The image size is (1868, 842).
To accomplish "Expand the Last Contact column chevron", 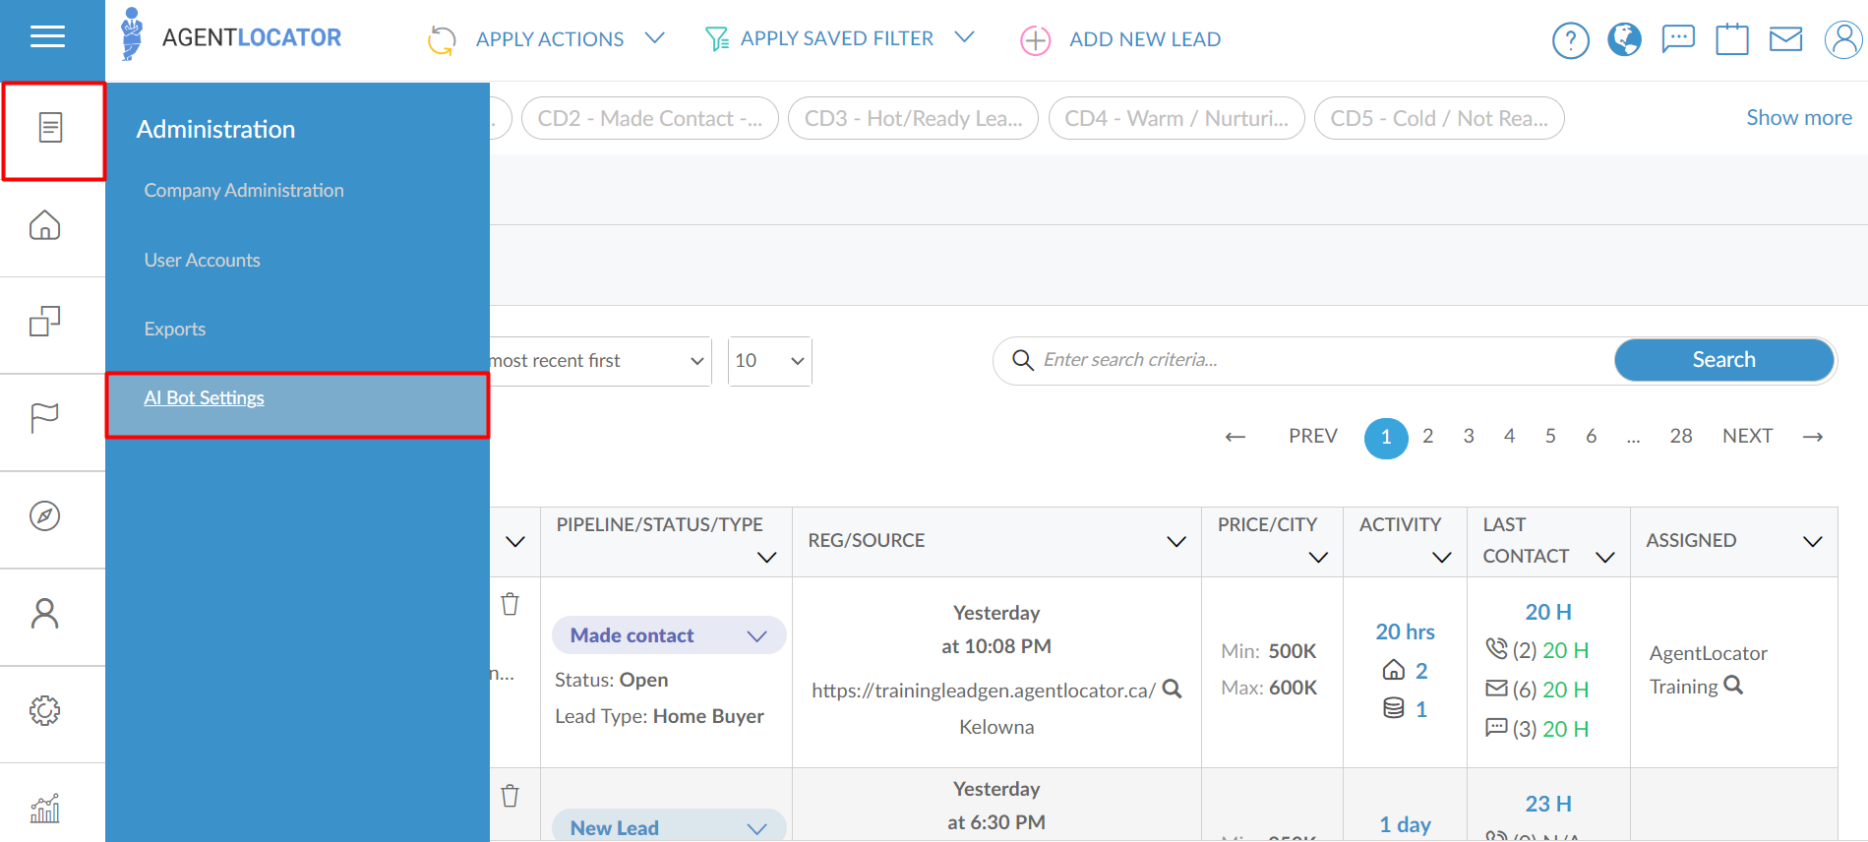I will 1605,558.
